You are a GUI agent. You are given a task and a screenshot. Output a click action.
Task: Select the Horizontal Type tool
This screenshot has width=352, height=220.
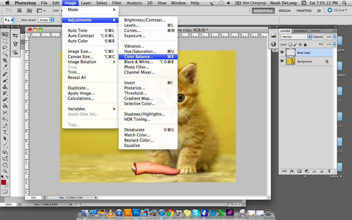coord(5,132)
